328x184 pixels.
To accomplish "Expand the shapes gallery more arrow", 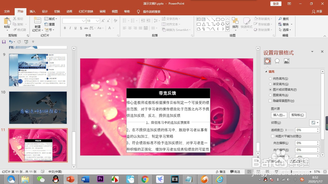I will [227, 29].
